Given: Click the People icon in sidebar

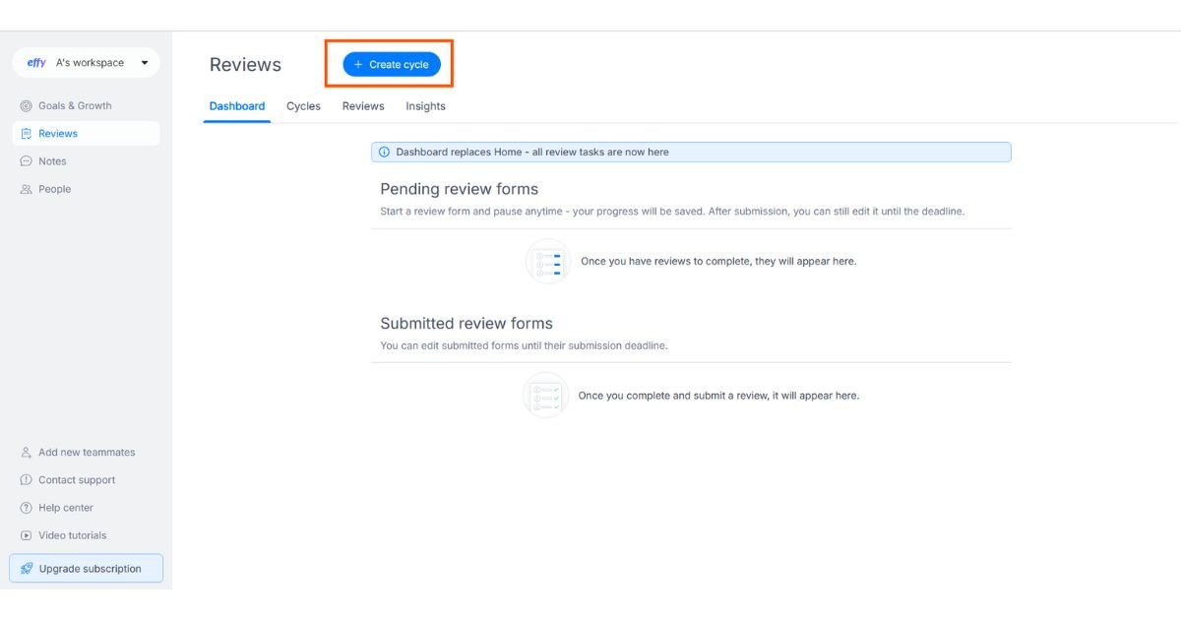Looking at the screenshot, I should click(x=27, y=189).
